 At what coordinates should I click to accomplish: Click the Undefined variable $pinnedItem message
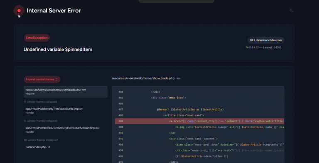tap(58, 50)
